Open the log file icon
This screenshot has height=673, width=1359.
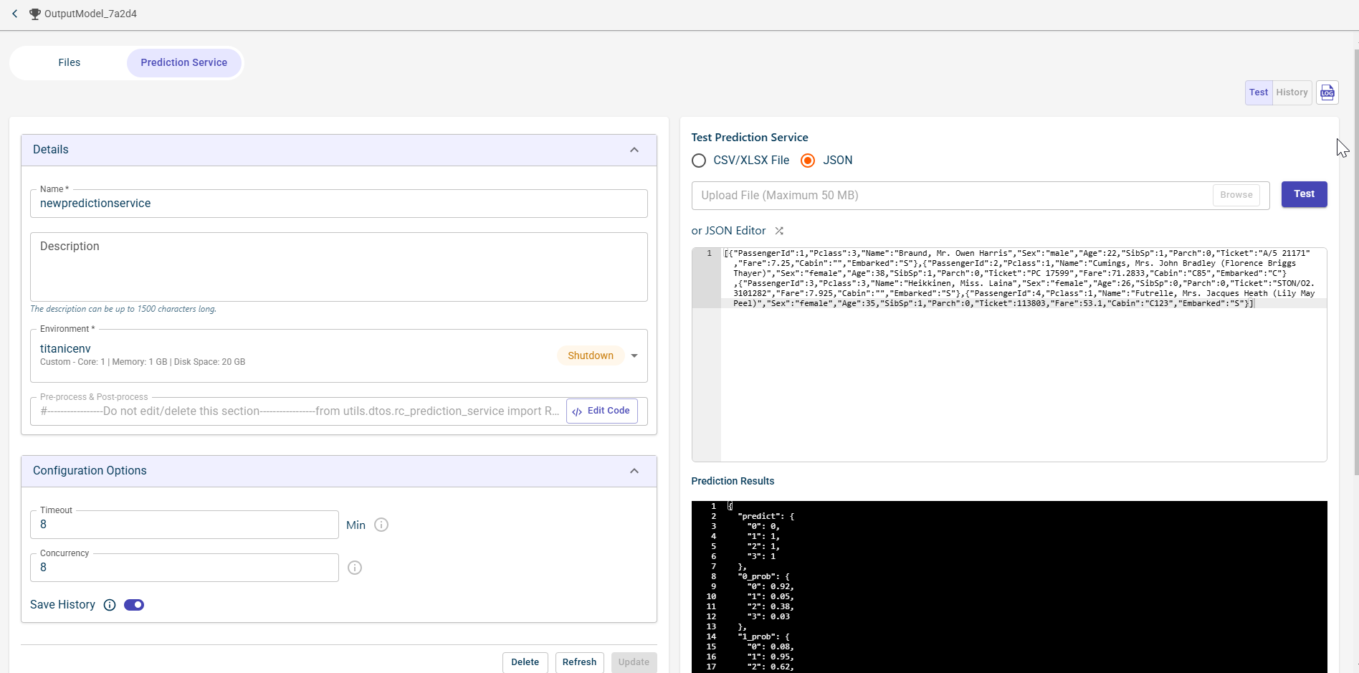click(x=1327, y=92)
